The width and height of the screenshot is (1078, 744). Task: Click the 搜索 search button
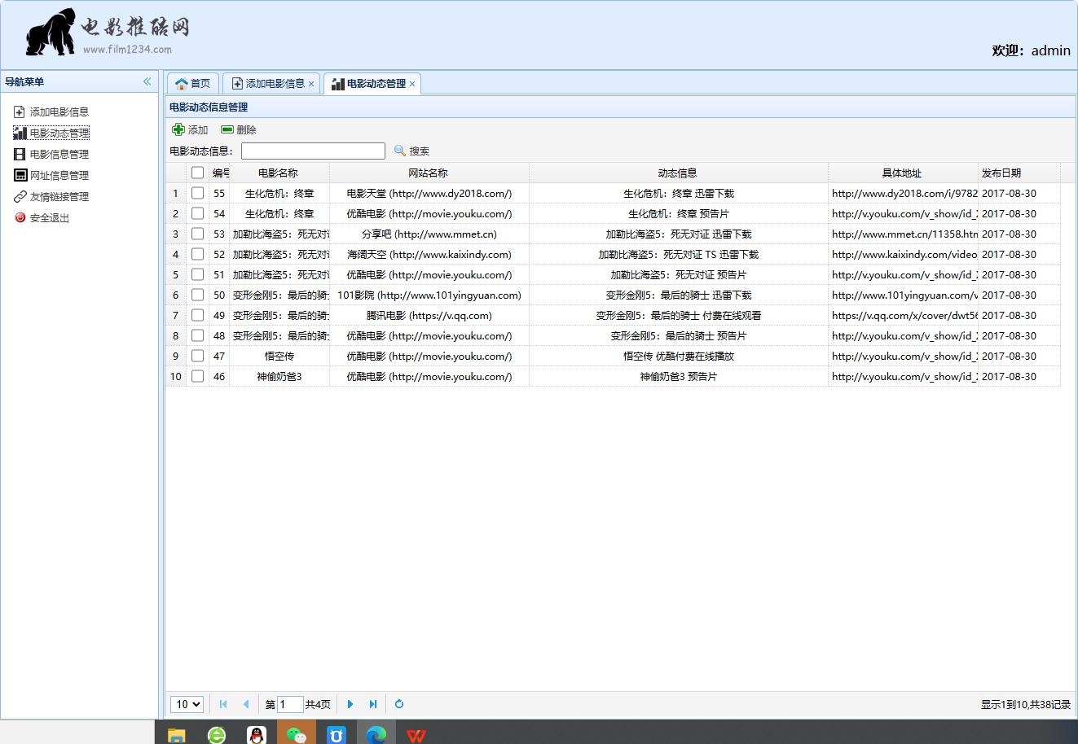point(411,151)
